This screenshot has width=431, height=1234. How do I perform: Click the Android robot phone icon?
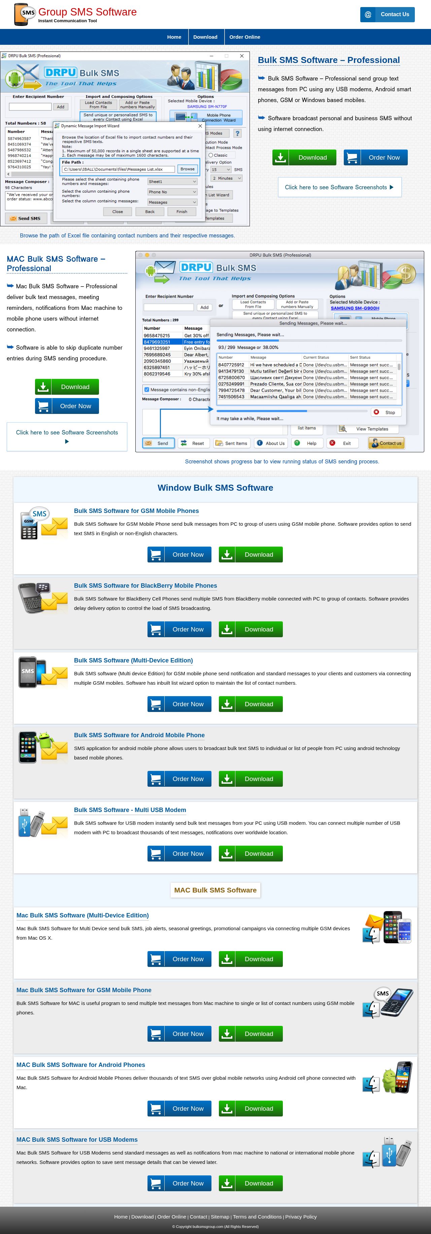coord(43,747)
